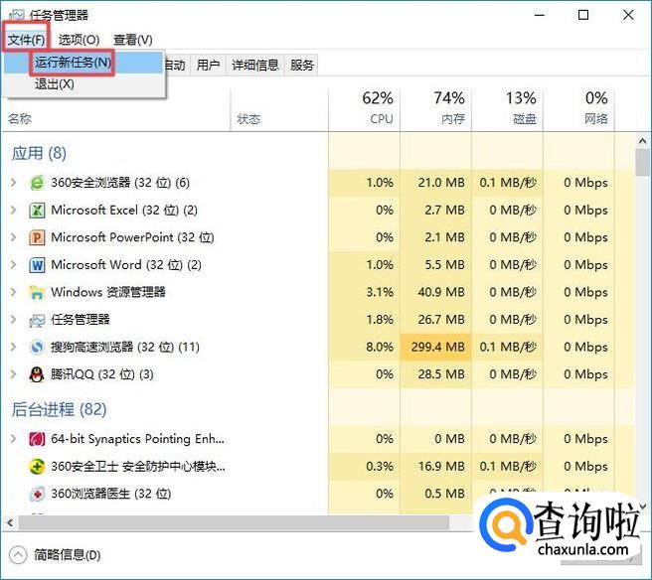The height and width of the screenshot is (580, 652).
Task: Click the 8.0% CPU cell
Action: (364, 347)
